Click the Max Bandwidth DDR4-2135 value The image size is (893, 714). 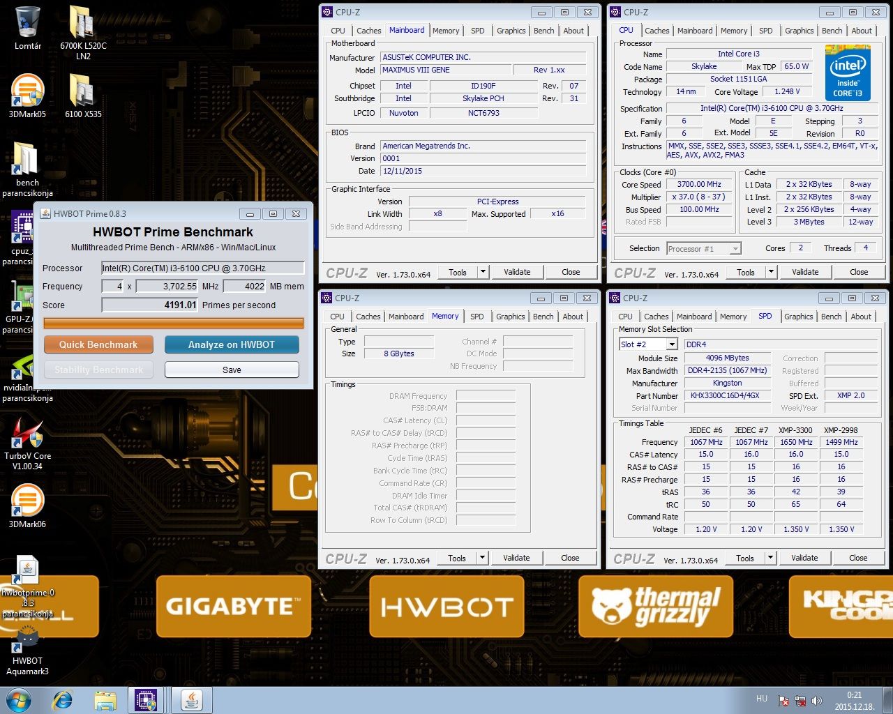pos(727,370)
